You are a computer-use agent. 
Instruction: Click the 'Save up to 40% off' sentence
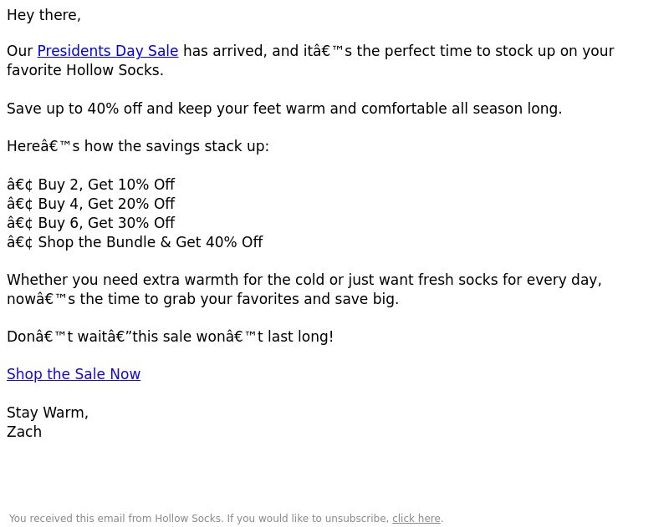(284, 109)
